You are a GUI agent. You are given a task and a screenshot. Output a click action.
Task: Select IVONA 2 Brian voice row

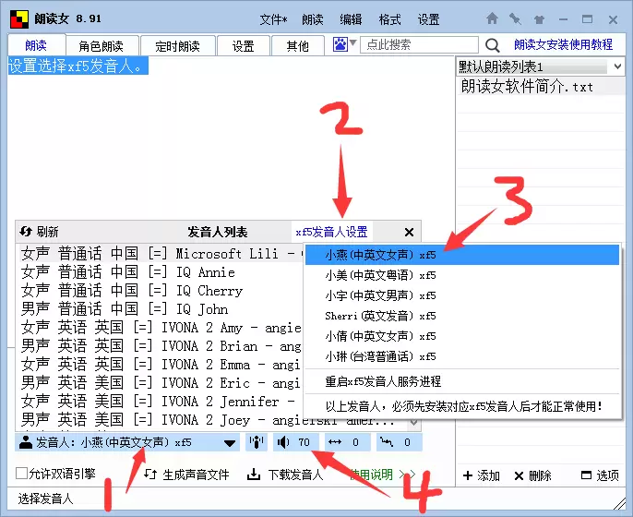coord(161,346)
